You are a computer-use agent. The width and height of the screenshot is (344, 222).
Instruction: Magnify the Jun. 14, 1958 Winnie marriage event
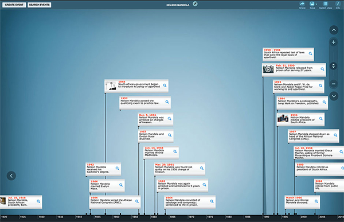(x=175, y=151)
